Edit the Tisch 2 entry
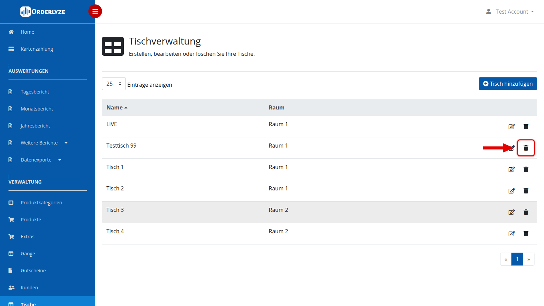The image size is (544, 306). (511, 191)
